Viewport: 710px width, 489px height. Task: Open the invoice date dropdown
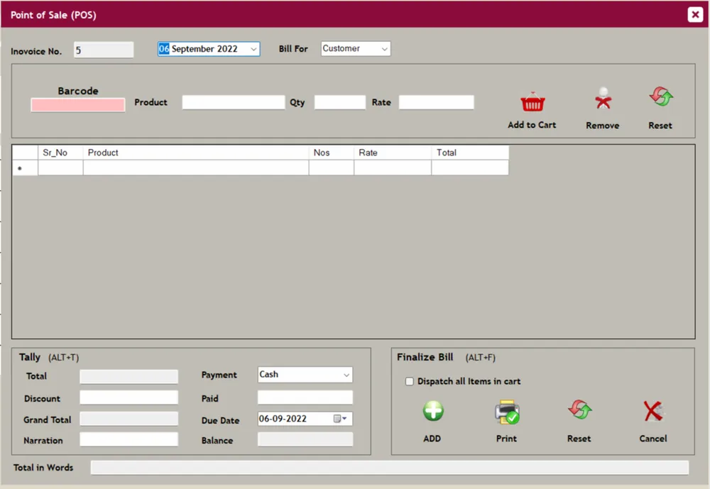pos(253,49)
